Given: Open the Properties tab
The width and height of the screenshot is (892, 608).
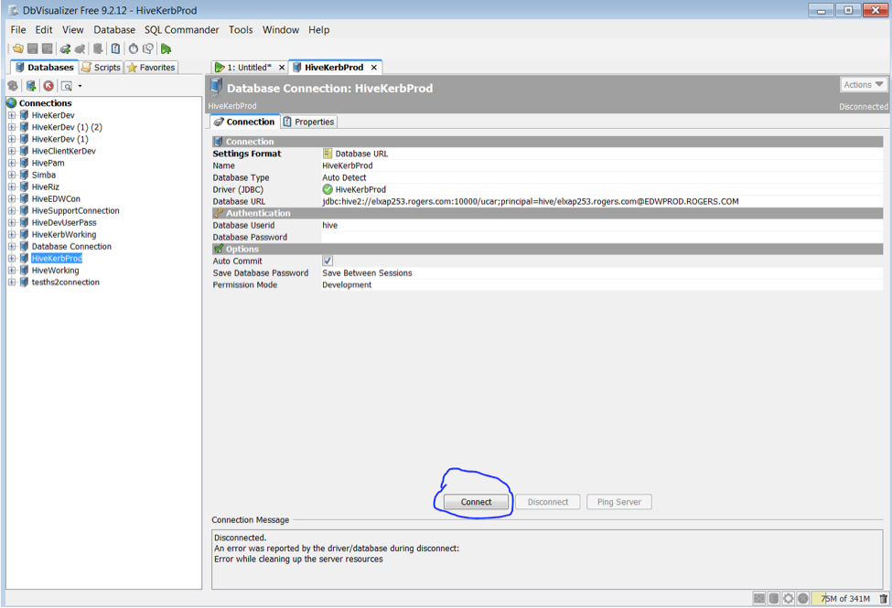Looking at the screenshot, I should click(309, 122).
